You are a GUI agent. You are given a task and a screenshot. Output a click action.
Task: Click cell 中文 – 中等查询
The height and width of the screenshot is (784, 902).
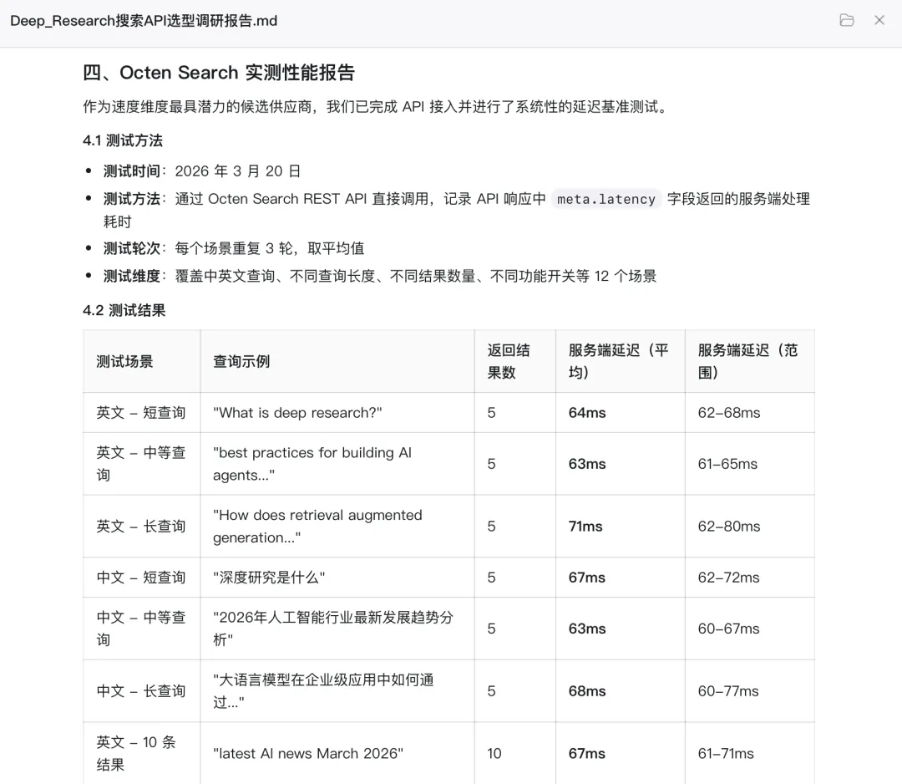pos(141,629)
